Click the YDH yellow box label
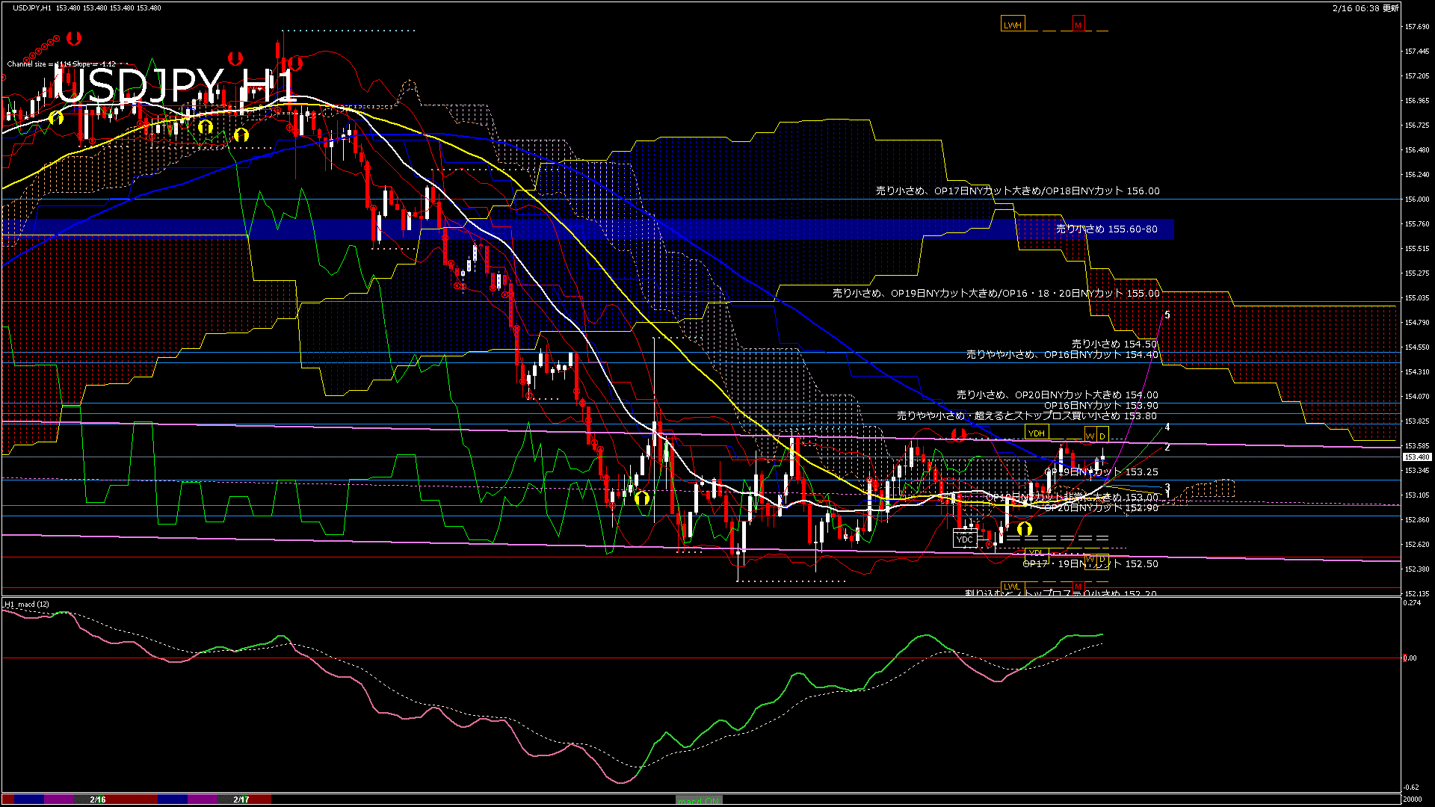The width and height of the screenshot is (1435, 807). tap(1036, 433)
